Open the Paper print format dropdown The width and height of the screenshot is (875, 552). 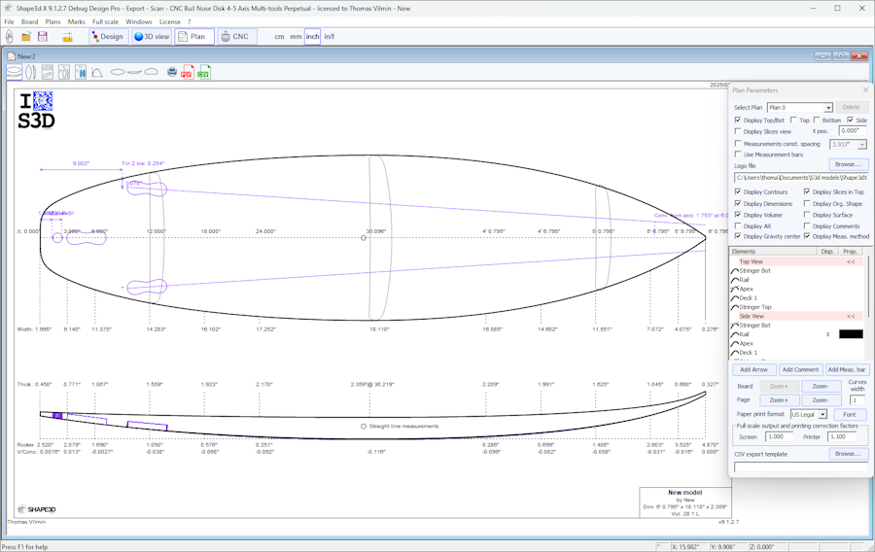point(822,415)
